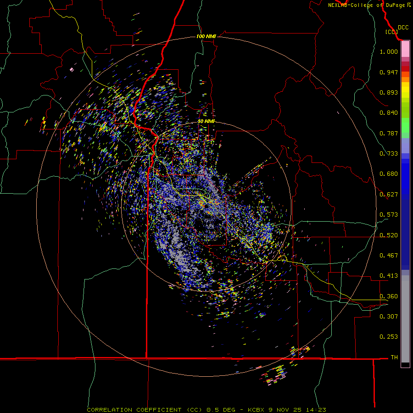The height and width of the screenshot is (413, 413).
Task: Click the 0.680 color scale label
Action: (389, 174)
